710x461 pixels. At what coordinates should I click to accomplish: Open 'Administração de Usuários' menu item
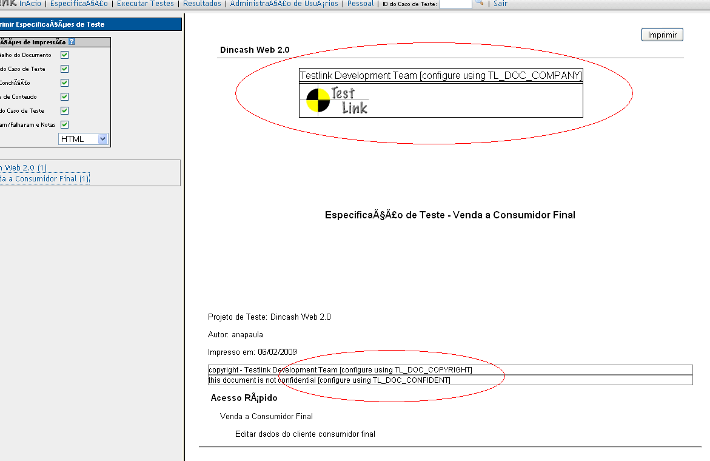click(x=284, y=4)
